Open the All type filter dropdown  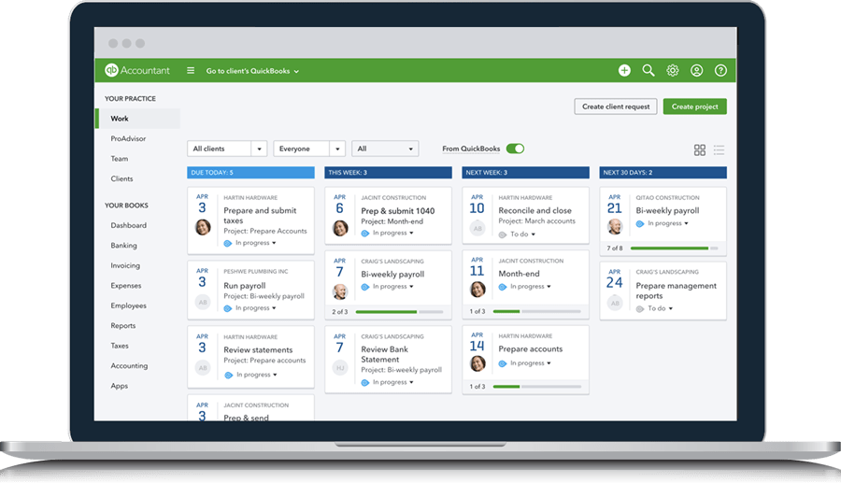coord(385,149)
